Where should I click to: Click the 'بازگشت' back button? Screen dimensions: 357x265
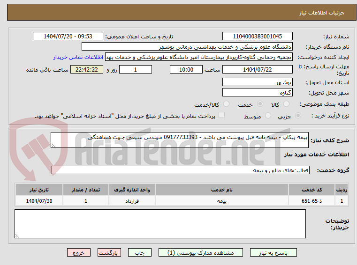click(109, 252)
